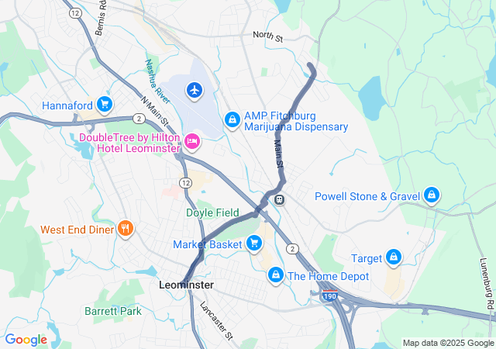Click the train station icon
The height and width of the screenshot is (349, 496).
point(279,199)
